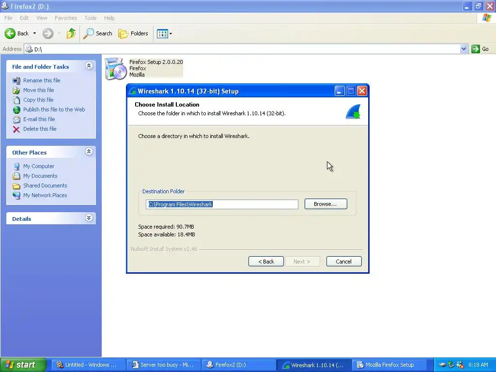Open the File menu
This screenshot has width=496, height=372.
(8, 18)
